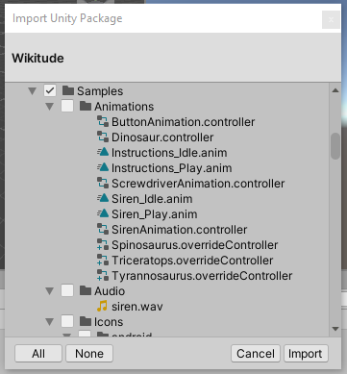
Task: Check the Icons folder checkbox
Action: 67,321
